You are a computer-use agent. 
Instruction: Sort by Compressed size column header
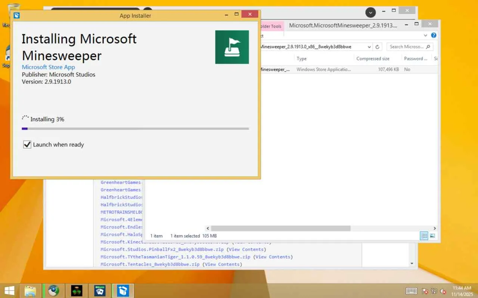373,58
